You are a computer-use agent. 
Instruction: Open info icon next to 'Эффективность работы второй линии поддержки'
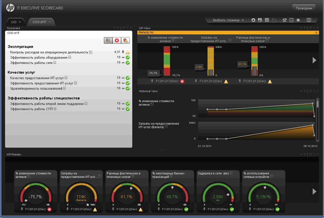86,103
